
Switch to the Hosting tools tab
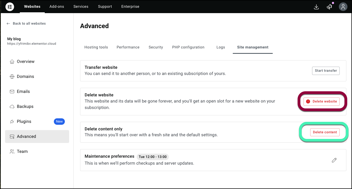pyautogui.click(x=96, y=47)
